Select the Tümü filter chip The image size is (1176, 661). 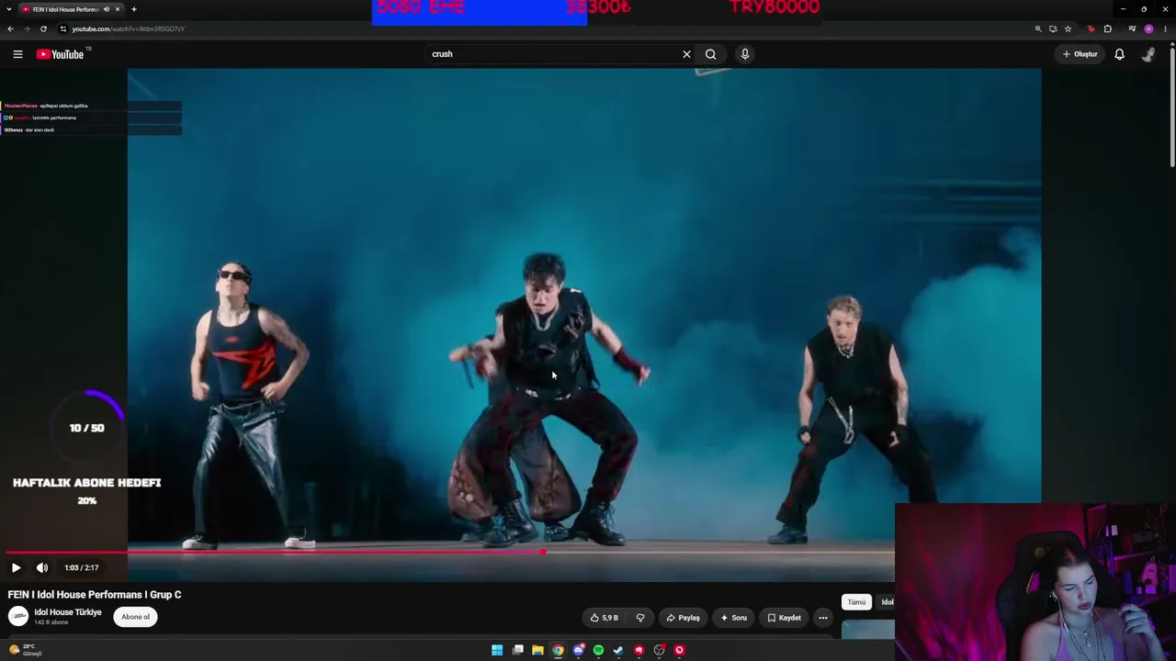(856, 602)
